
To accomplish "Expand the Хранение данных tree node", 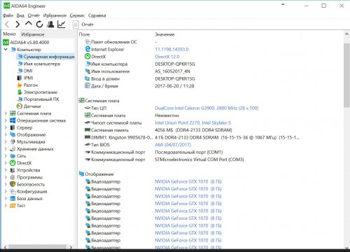I will (6, 149).
